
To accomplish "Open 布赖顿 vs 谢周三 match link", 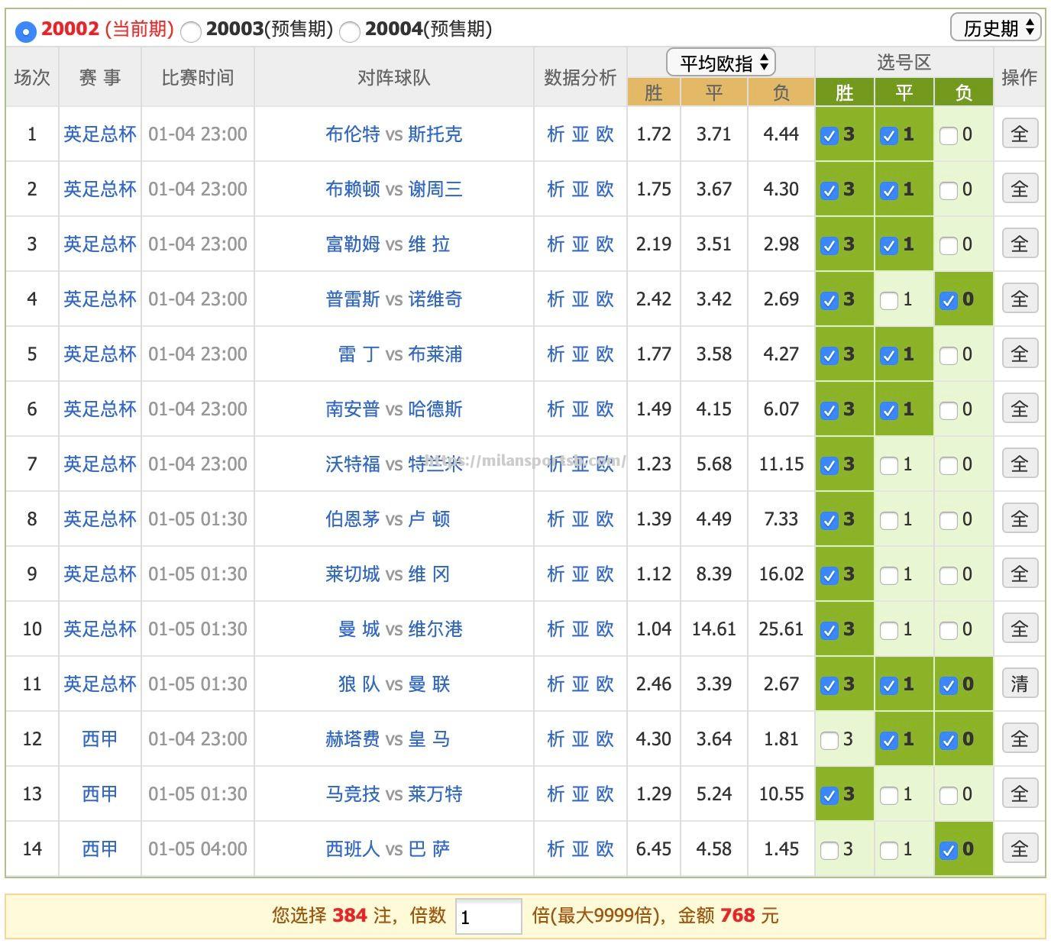I will 394,189.
